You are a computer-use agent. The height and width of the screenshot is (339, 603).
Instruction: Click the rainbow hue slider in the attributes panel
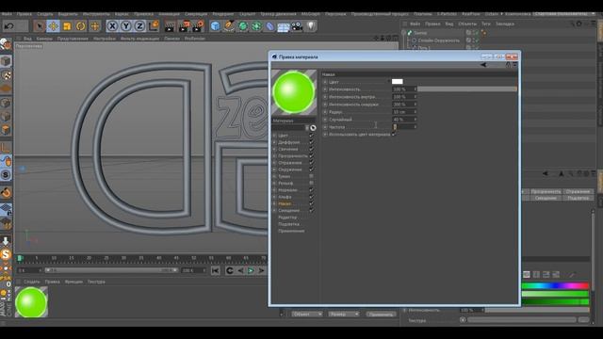[x=555, y=285]
